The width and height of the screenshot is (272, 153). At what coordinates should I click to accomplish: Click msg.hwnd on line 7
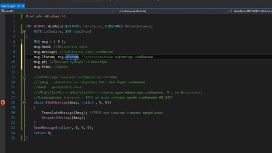tap(42, 47)
